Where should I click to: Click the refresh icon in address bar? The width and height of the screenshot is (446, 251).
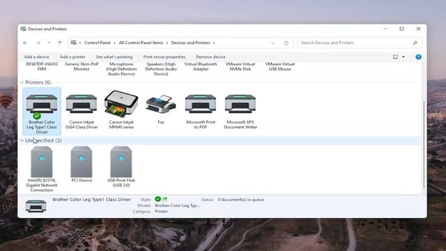click(286, 43)
